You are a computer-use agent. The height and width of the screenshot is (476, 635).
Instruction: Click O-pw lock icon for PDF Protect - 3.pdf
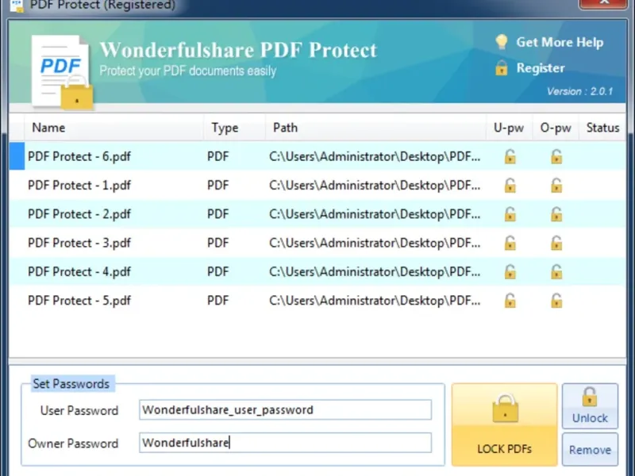click(x=556, y=243)
